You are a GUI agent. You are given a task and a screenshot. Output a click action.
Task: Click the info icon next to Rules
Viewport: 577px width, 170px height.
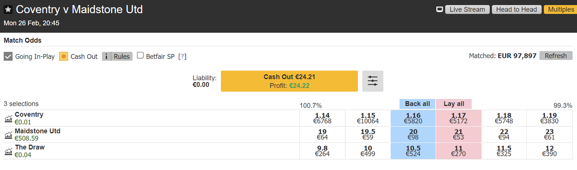106,56
